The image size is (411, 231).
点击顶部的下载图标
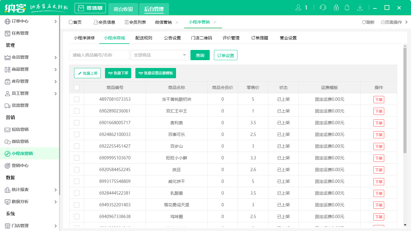(360, 8)
